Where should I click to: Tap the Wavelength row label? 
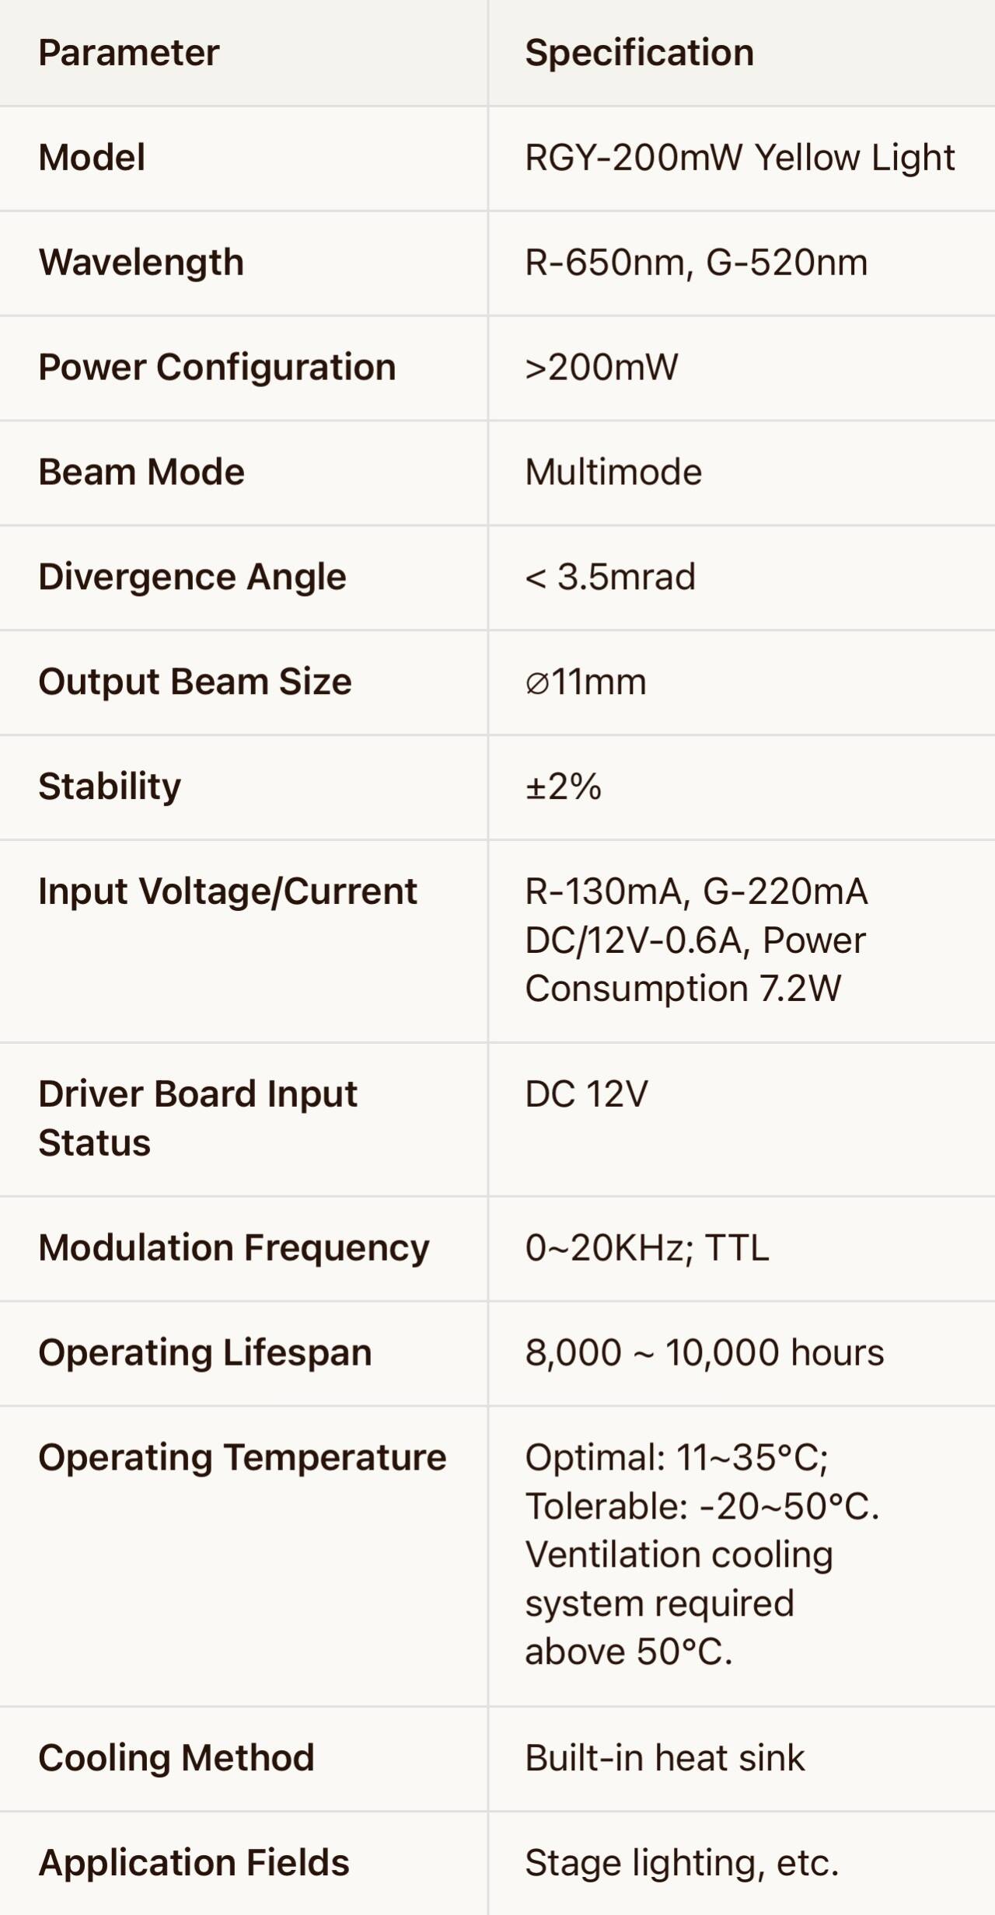click(141, 263)
